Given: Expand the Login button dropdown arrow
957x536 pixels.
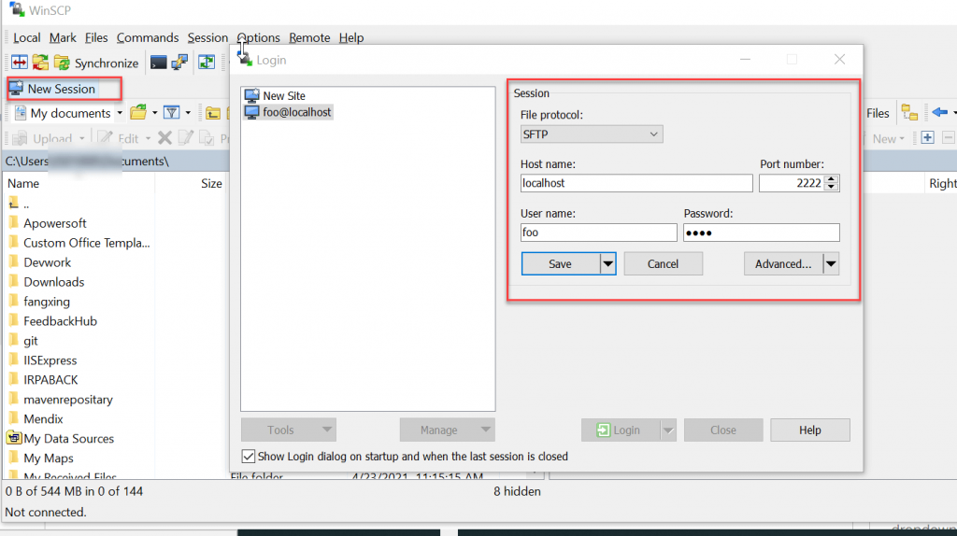Looking at the screenshot, I should click(x=668, y=430).
